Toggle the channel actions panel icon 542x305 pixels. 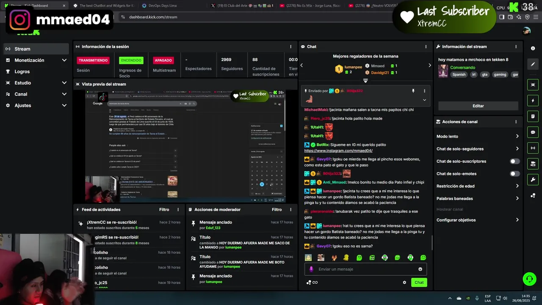533,164
